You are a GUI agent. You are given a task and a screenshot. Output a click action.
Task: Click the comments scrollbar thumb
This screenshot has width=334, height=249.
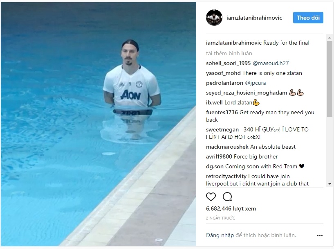[330, 79]
